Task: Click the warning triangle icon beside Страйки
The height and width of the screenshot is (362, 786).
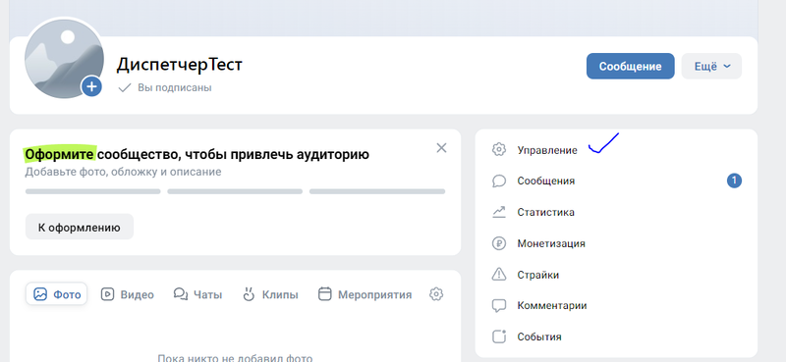Action: point(499,275)
